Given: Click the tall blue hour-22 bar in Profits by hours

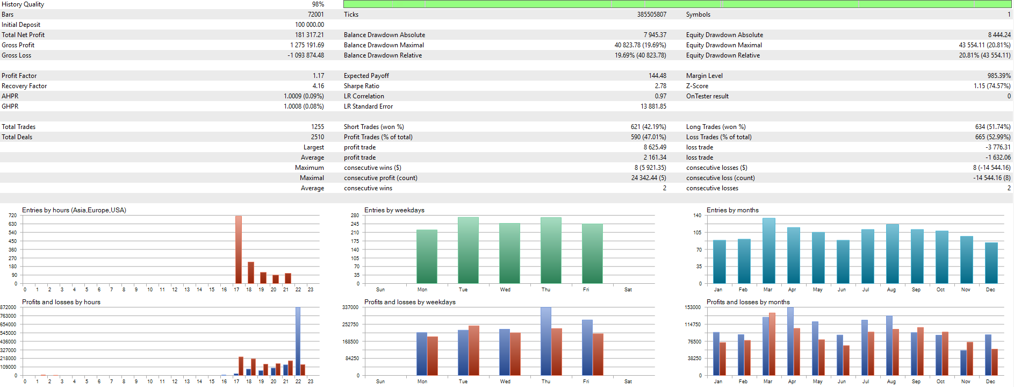Looking at the screenshot, I should 298,341.
